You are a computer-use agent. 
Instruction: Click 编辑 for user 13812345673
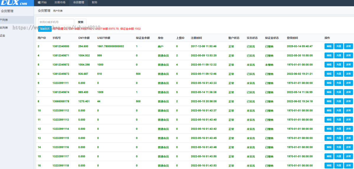pyautogui.click(x=329, y=74)
